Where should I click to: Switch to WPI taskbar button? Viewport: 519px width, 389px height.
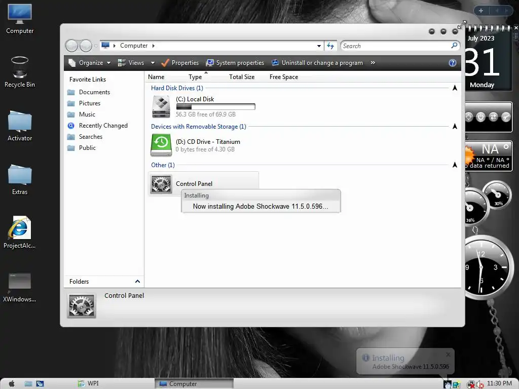(114, 383)
